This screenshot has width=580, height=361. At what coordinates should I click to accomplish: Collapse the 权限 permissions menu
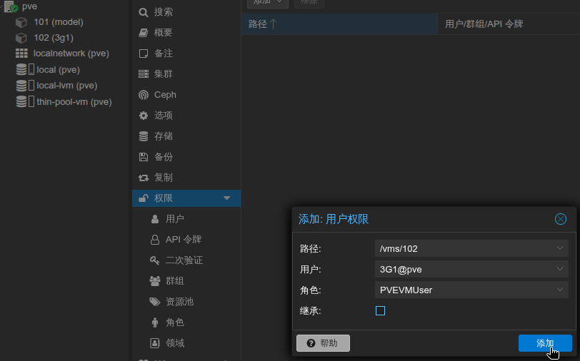click(x=227, y=198)
